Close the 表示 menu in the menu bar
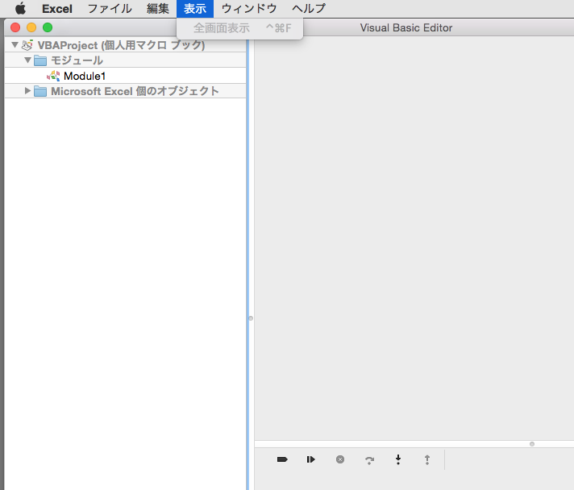 [x=195, y=8]
